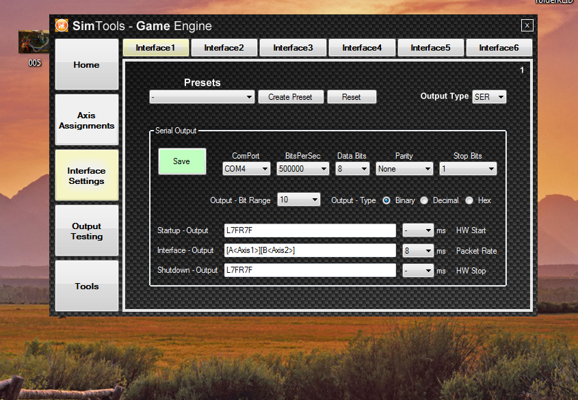Open the BitsPerSec 500000 dropdown
578x400 pixels.
pos(302,169)
